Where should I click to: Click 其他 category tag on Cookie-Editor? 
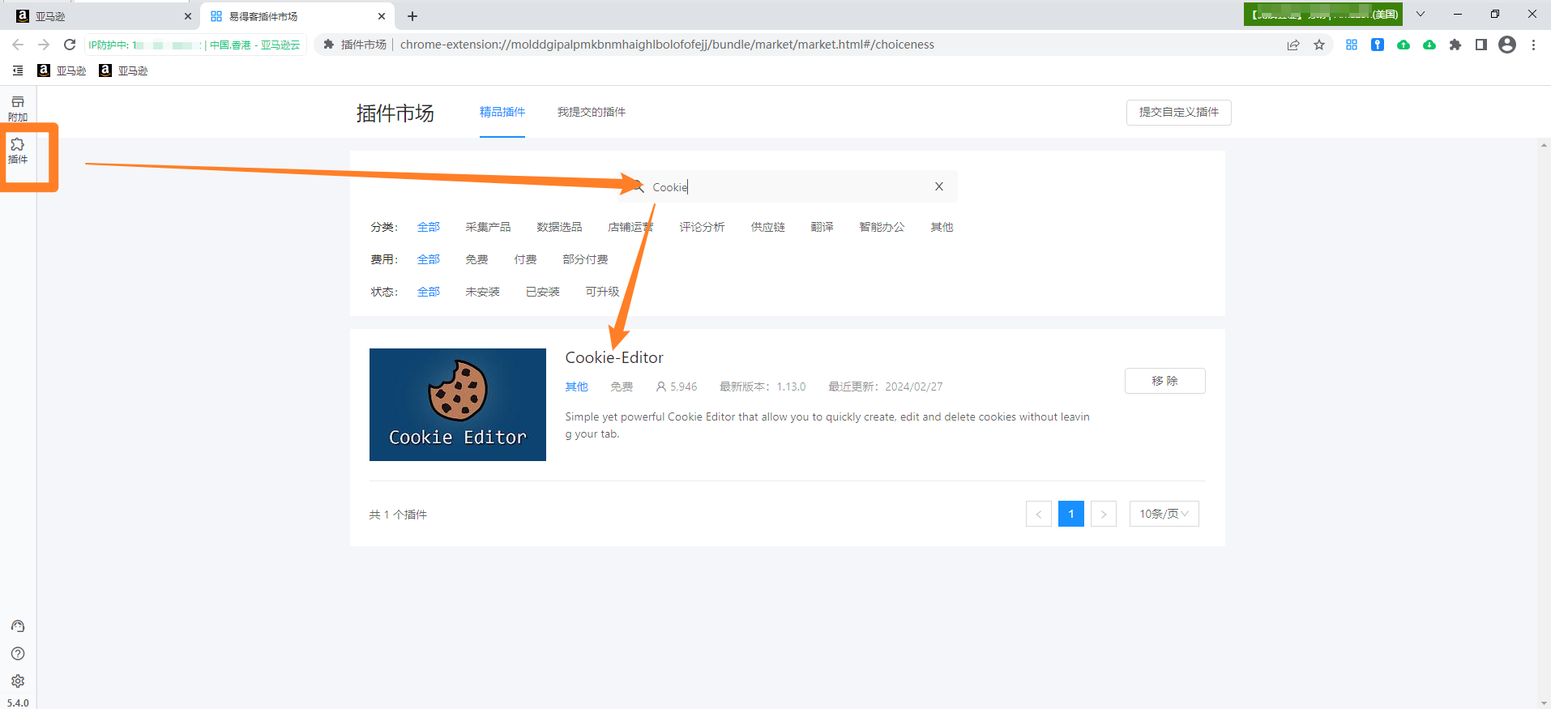576,387
